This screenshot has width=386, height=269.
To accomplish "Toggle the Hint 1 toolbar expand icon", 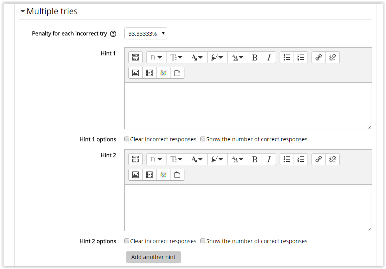I will tap(135, 57).
